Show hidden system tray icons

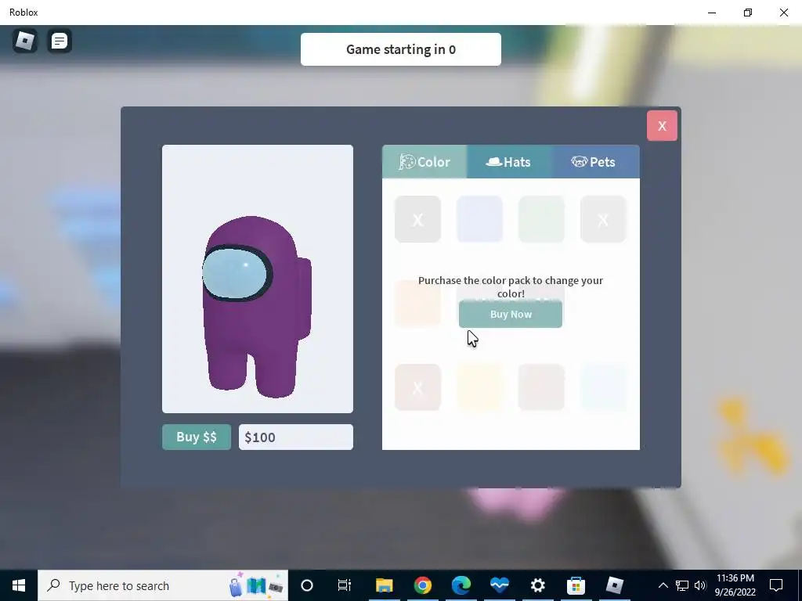(663, 585)
